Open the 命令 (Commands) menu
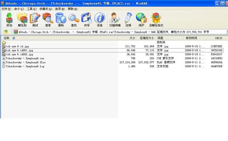This screenshot has width=228, height=141. click(19, 9)
